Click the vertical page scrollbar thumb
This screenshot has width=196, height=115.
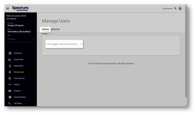(x=186, y=52)
